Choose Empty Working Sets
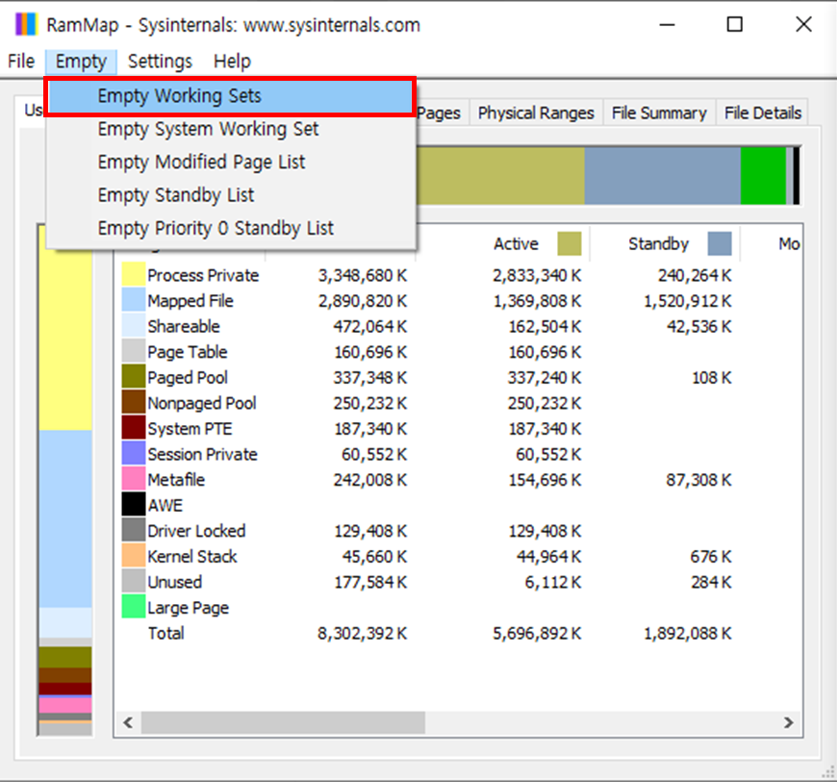Image resolution: width=837 pixels, height=782 pixels. [x=230, y=96]
